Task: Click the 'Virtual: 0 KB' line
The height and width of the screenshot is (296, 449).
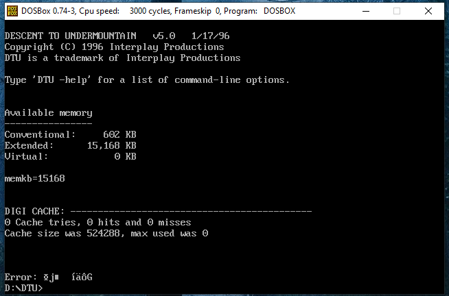Action: tap(71, 157)
